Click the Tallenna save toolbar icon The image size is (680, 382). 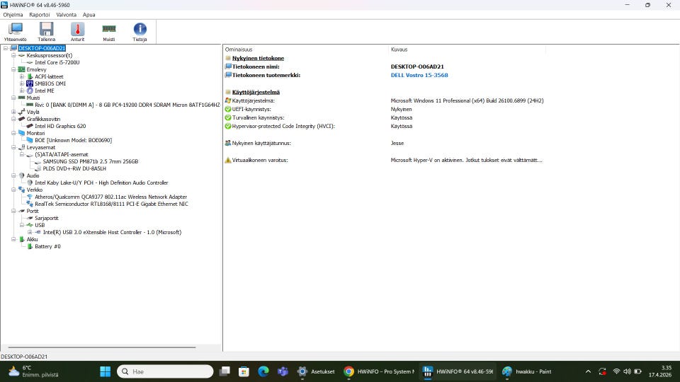tap(47, 32)
